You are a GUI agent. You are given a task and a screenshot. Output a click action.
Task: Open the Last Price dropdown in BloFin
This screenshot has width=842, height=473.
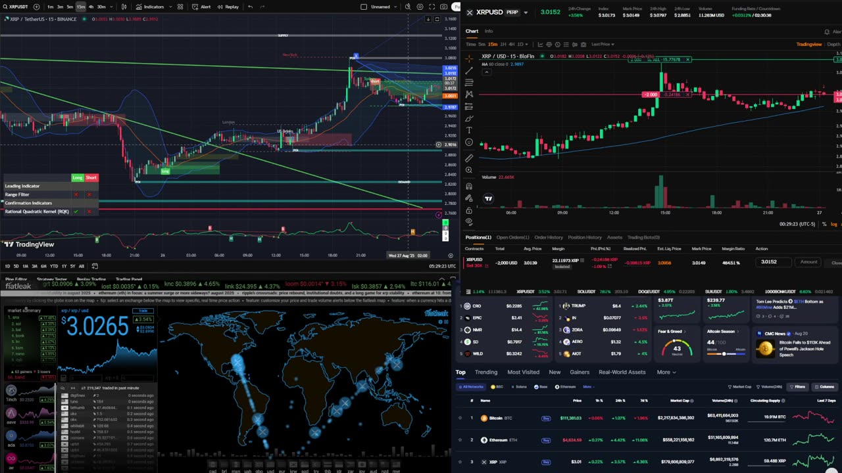click(x=603, y=44)
